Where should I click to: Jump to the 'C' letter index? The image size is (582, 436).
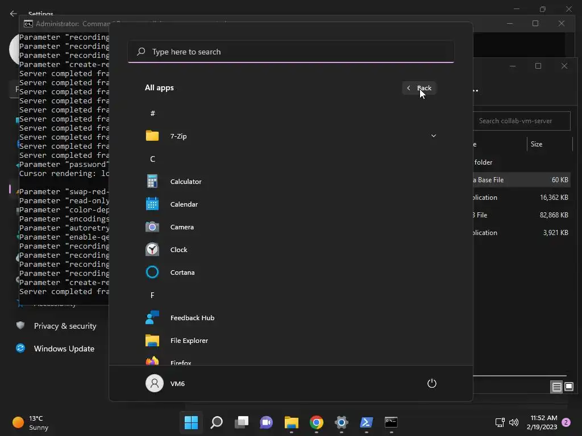(x=152, y=159)
